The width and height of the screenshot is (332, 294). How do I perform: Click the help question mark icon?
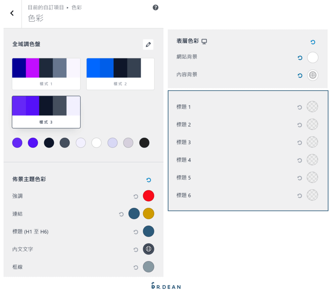coord(155,7)
